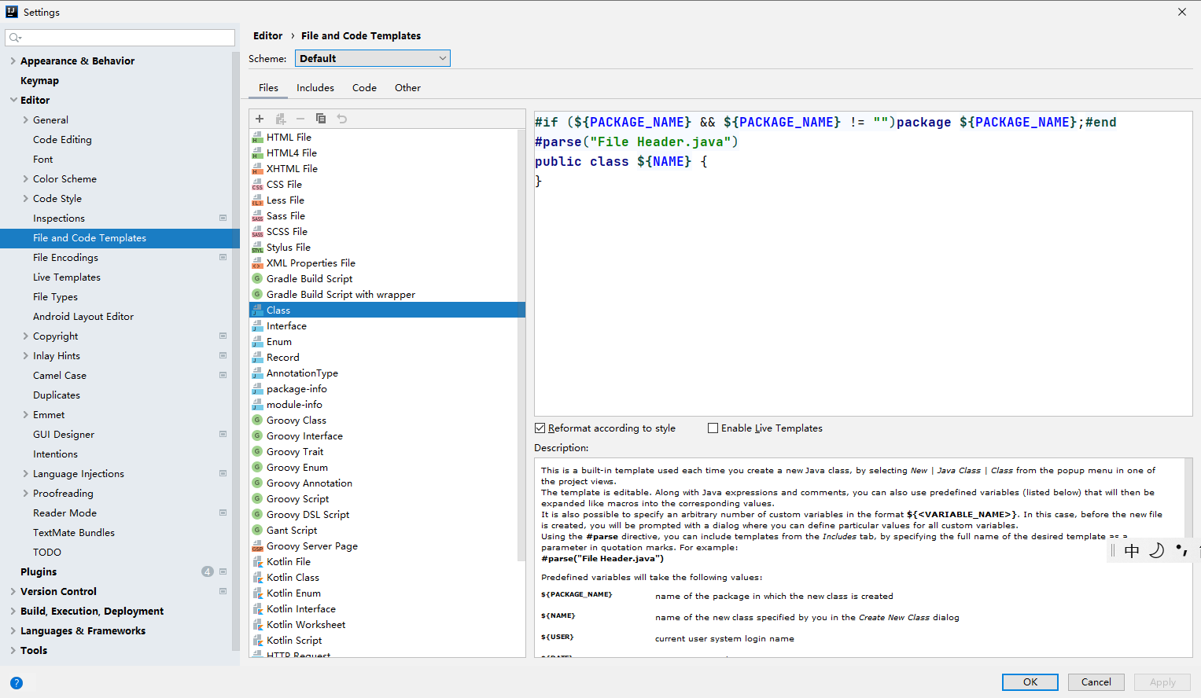Screen dimensions: 1201x698
Task: Click the Cancel button
Action: click(1096, 682)
